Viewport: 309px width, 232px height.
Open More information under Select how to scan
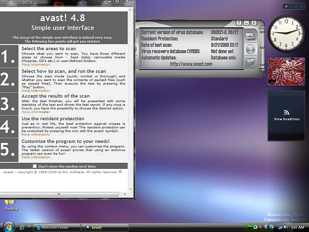click(x=36, y=91)
